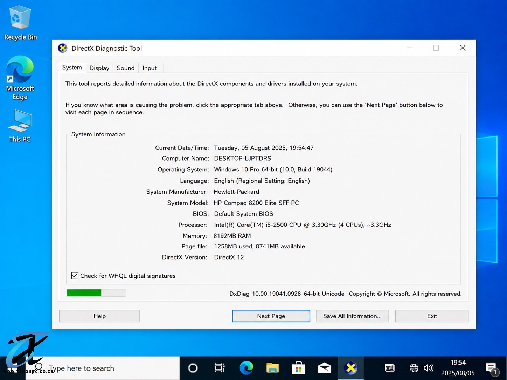Exit the DirectX Diagnostic Tool
Image resolution: width=507 pixels, height=380 pixels.
[432, 316]
